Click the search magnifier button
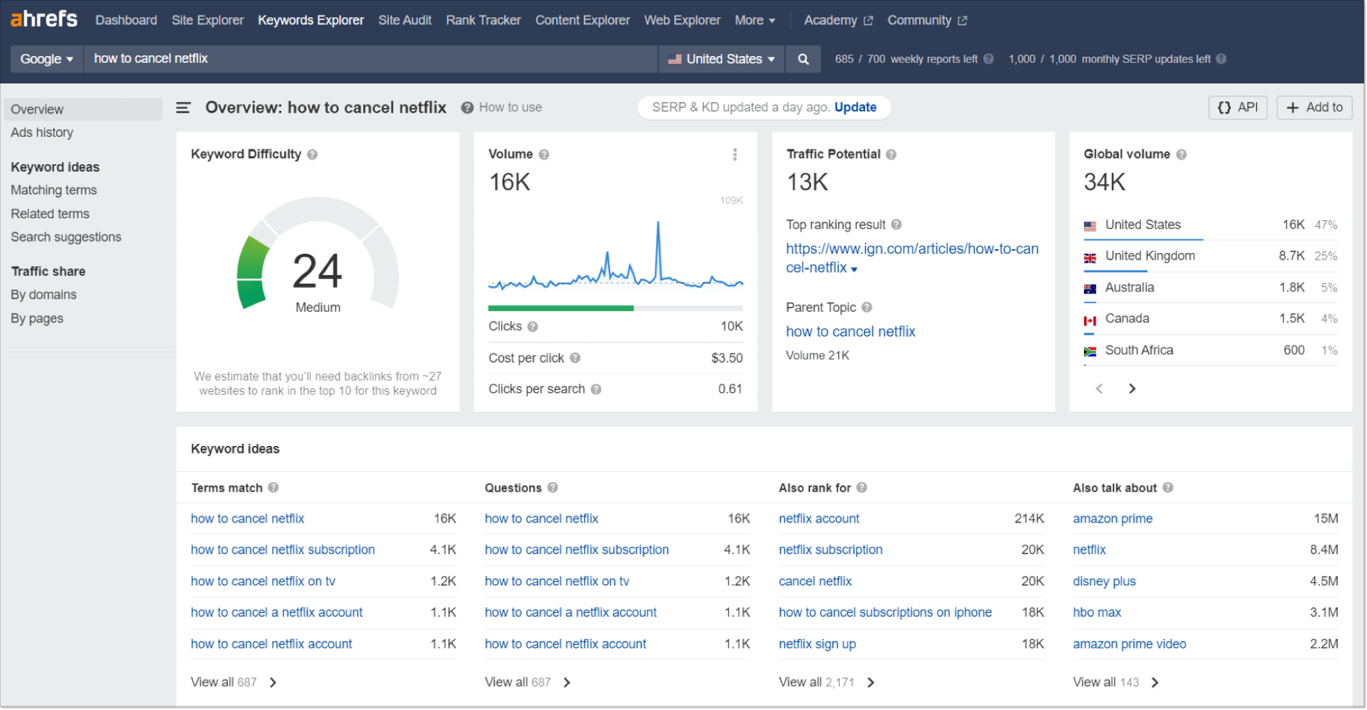The height and width of the screenshot is (710, 1367). point(804,59)
